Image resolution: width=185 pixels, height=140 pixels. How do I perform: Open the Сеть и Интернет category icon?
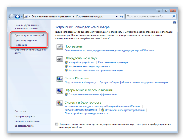click(x=60, y=79)
